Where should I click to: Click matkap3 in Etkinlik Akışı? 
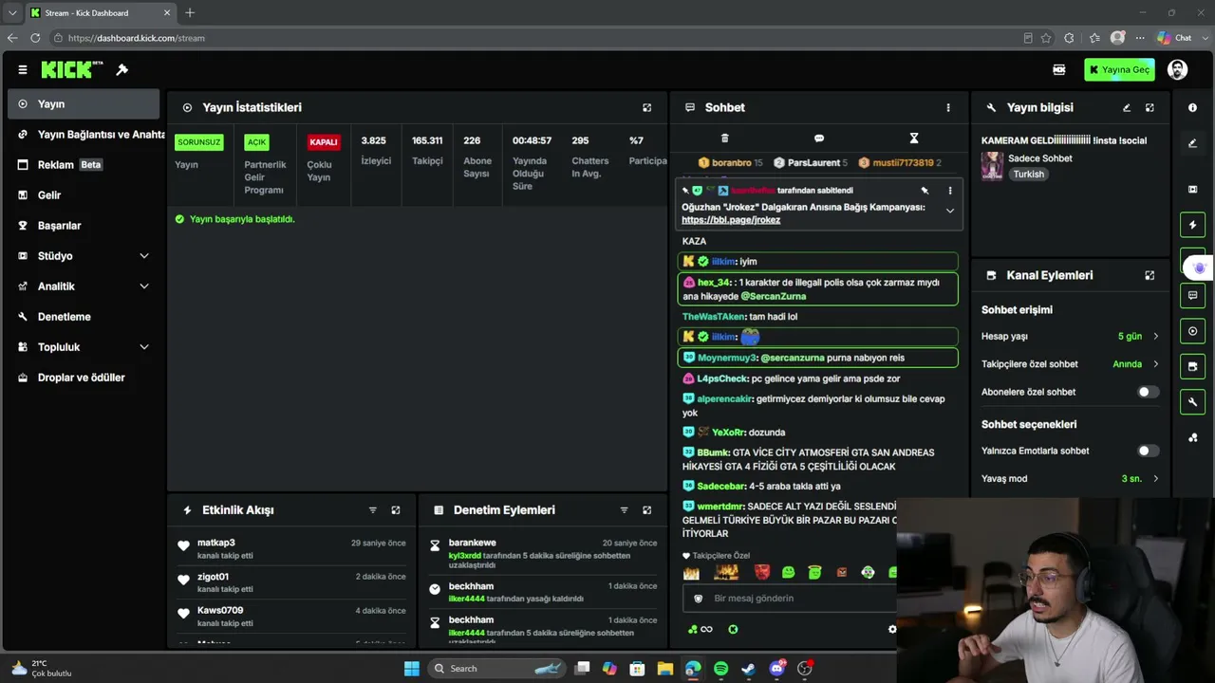point(215,543)
